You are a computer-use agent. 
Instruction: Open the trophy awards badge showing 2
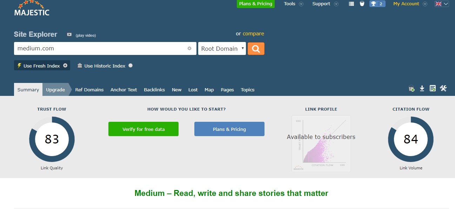(x=377, y=4)
